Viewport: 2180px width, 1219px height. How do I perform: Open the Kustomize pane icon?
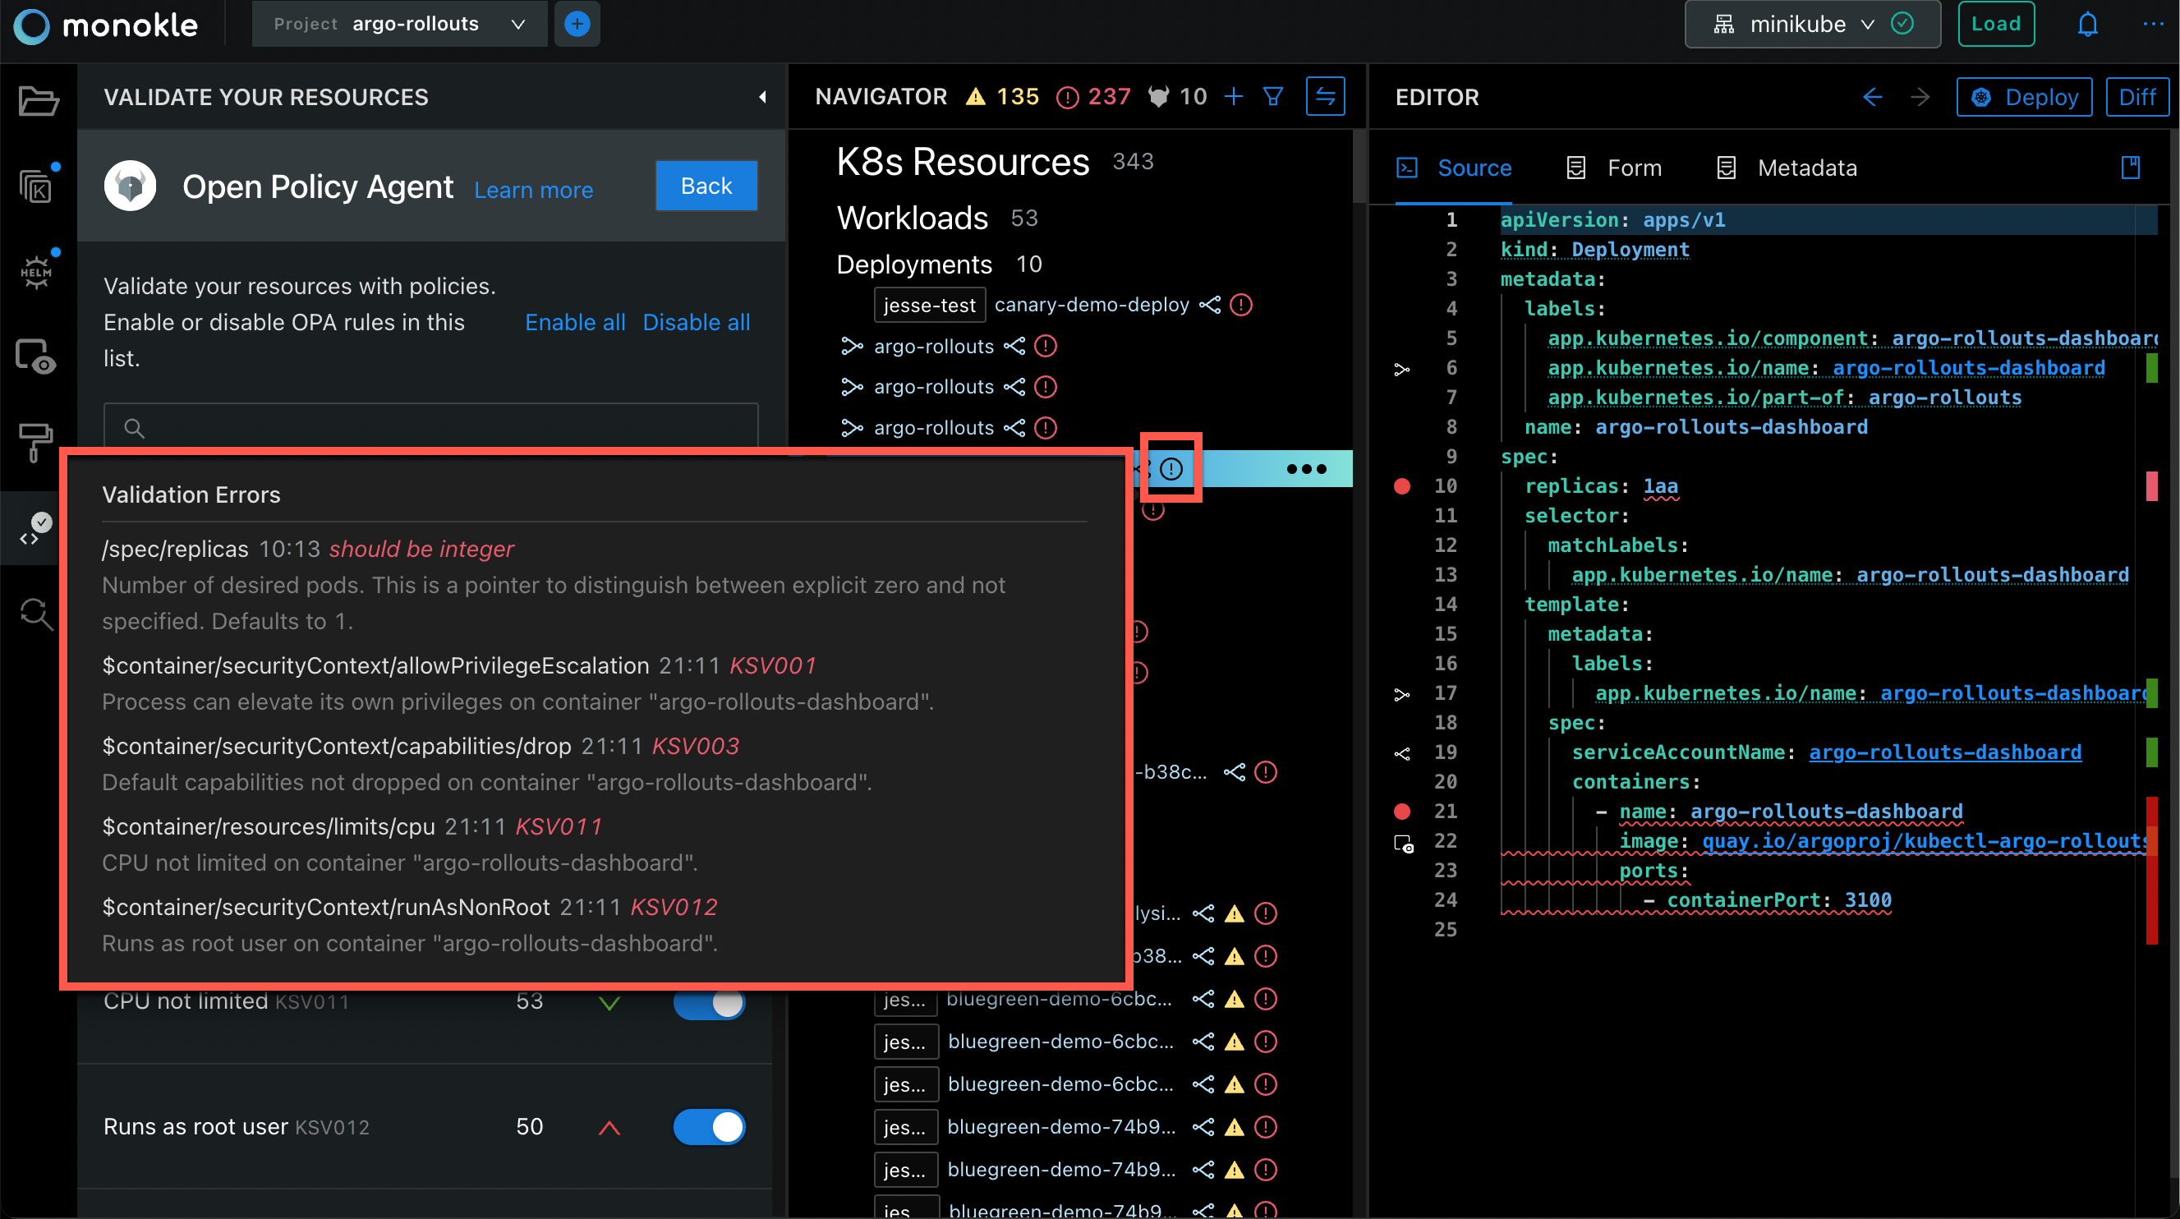pos(37,186)
